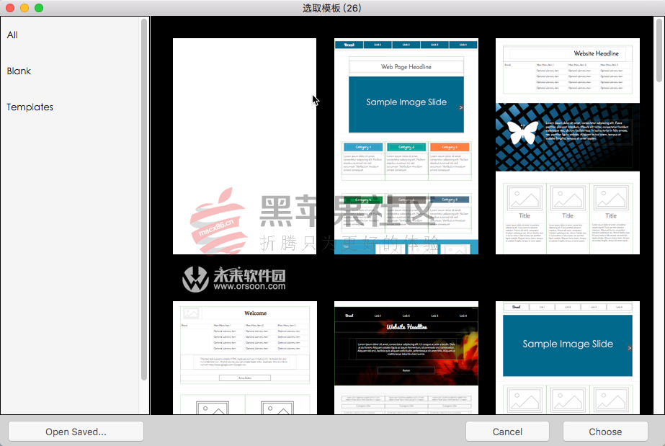Viewport: 665px width, 446px height.
Task: Select the Templates category in sidebar
Action: (30, 107)
